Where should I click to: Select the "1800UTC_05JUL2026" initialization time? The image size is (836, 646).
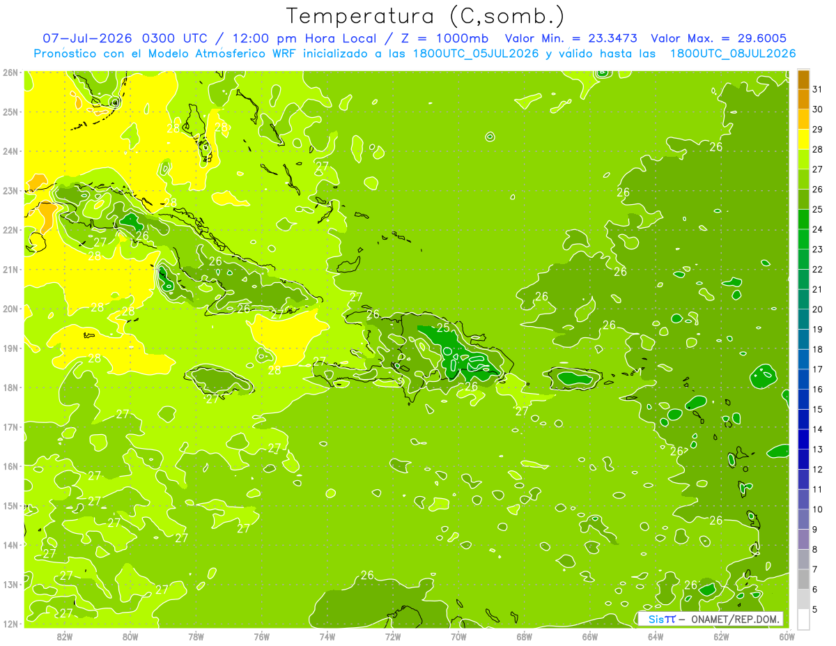[x=477, y=53]
